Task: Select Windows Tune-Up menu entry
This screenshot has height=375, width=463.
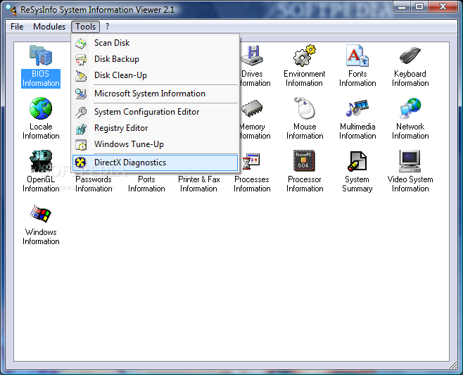Action: 155,144
